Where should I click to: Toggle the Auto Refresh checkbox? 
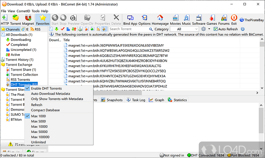[x=216, y=29]
